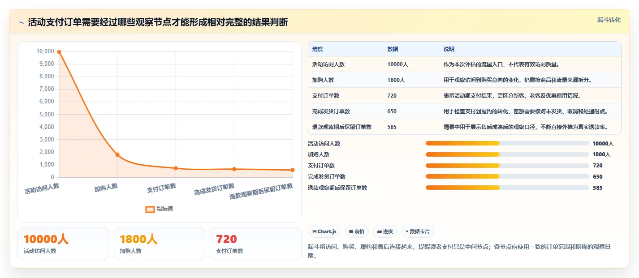Select the 加购人数 table row cell
Image resolution: width=639 pixels, height=278 pixels.
click(323, 80)
